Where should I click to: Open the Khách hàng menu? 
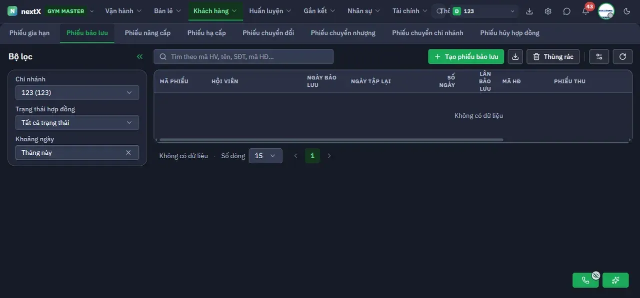click(215, 11)
